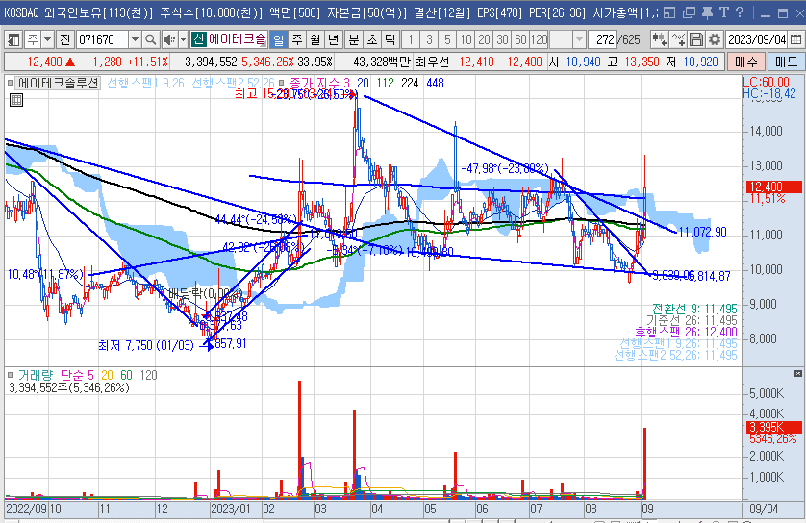
Task: Choose the 60 interval button
Action: pos(520,39)
